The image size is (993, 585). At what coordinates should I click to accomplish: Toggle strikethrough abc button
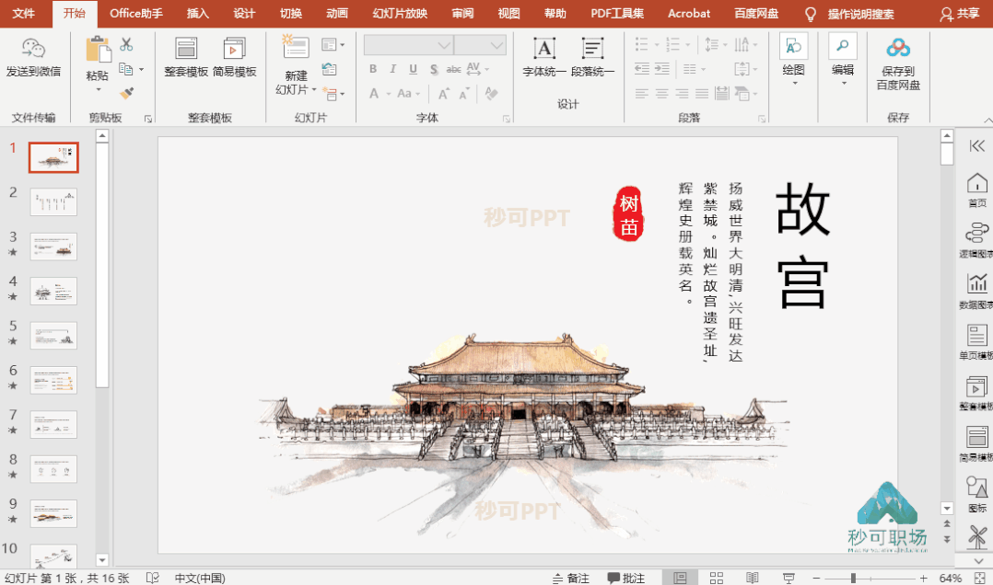453,69
